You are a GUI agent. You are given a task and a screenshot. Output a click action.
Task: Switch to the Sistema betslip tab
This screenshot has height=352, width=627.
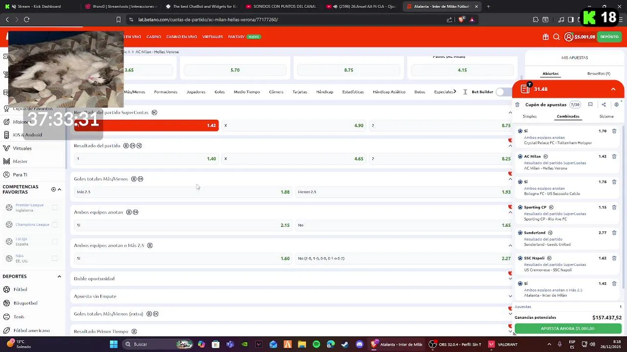606,116
